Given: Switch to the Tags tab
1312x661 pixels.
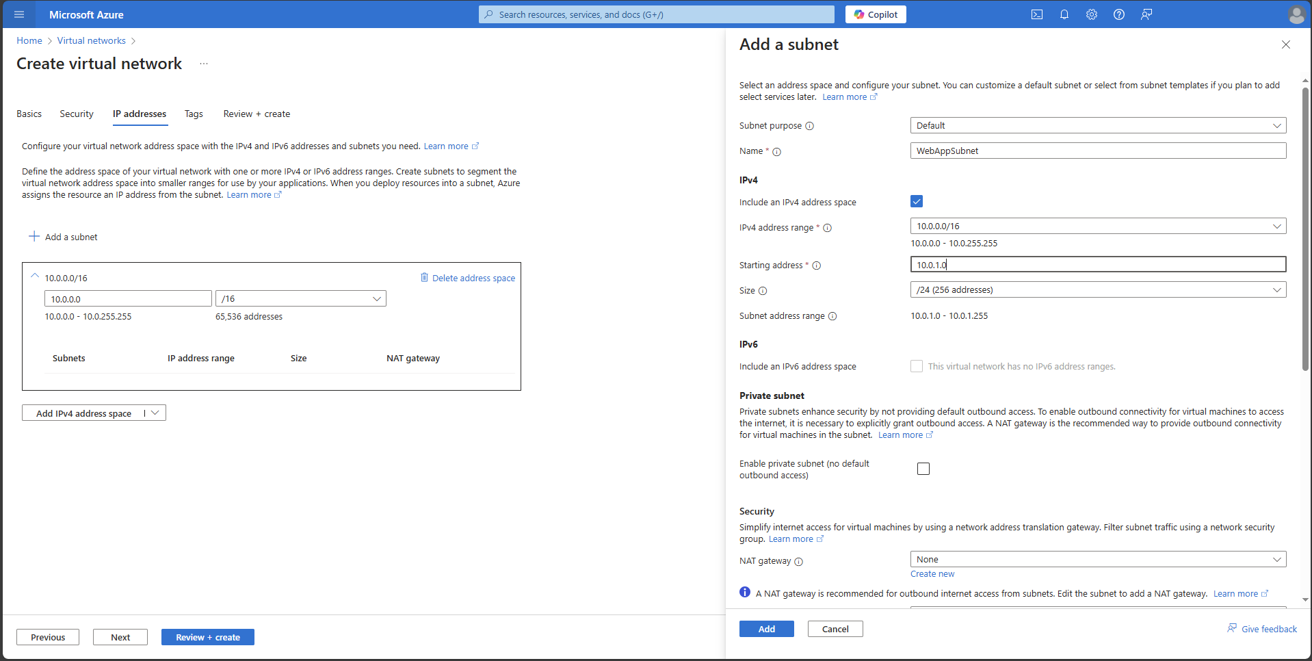Looking at the screenshot, I should (x=194, y=114).
